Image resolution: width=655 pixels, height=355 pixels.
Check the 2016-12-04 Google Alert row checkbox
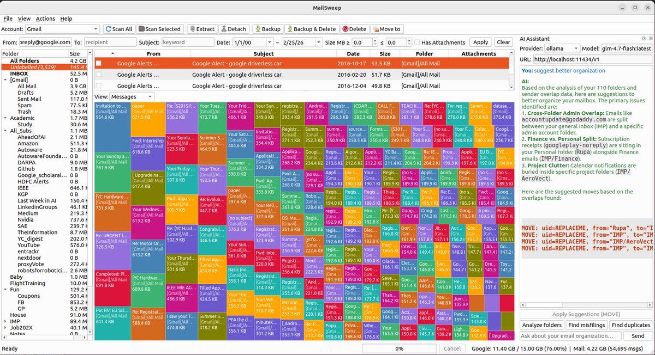tap(99, 85)
